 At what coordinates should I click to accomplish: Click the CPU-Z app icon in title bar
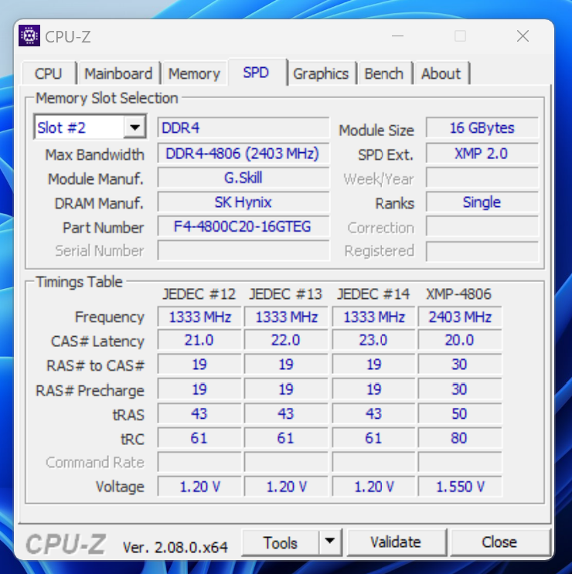click(29, 36)
